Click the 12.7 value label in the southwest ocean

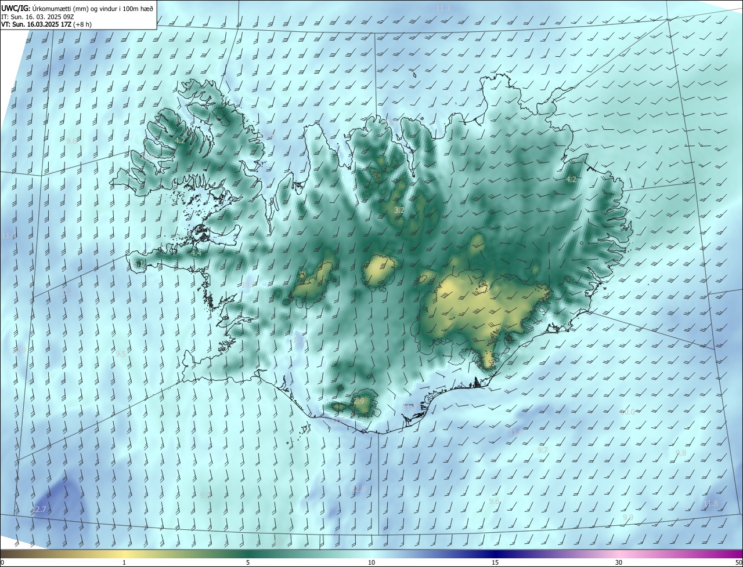click(x=38, y=509)
